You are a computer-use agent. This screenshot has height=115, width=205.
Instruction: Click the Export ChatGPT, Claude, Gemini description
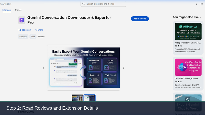coord(187,50)
